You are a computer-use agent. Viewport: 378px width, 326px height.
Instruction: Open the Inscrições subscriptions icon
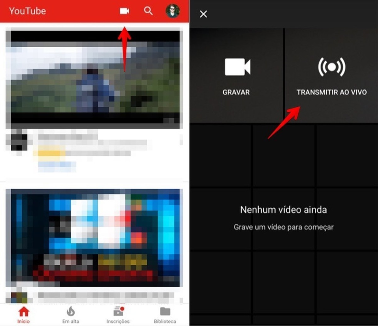pos(118,311)
